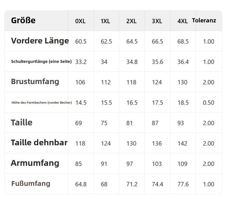Select the 0.50 tolerance value
The width and height of the screenshot is (227, 199).
[x=209, y=103]
